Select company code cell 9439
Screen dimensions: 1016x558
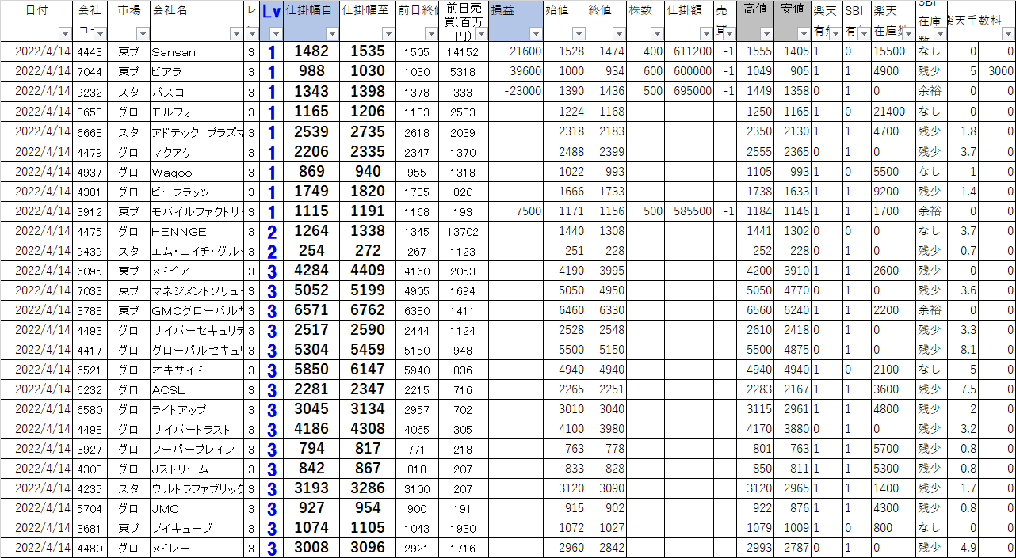pyautogui.click(x=90, y=250)
